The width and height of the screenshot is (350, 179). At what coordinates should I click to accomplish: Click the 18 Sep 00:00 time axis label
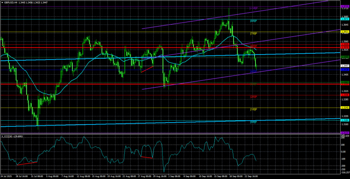tap(237, 176)
